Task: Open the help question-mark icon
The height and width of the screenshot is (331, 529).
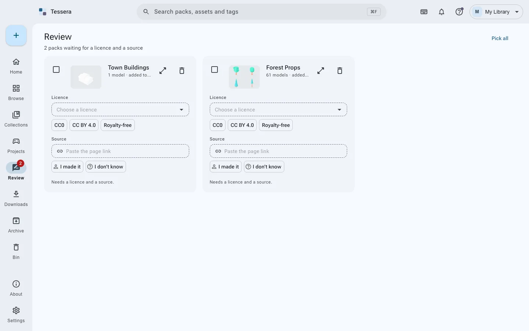Action: [x=459, y=12]
